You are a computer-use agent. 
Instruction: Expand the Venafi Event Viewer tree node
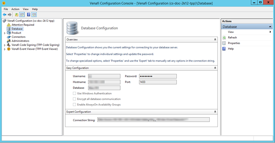pos(5,49)
